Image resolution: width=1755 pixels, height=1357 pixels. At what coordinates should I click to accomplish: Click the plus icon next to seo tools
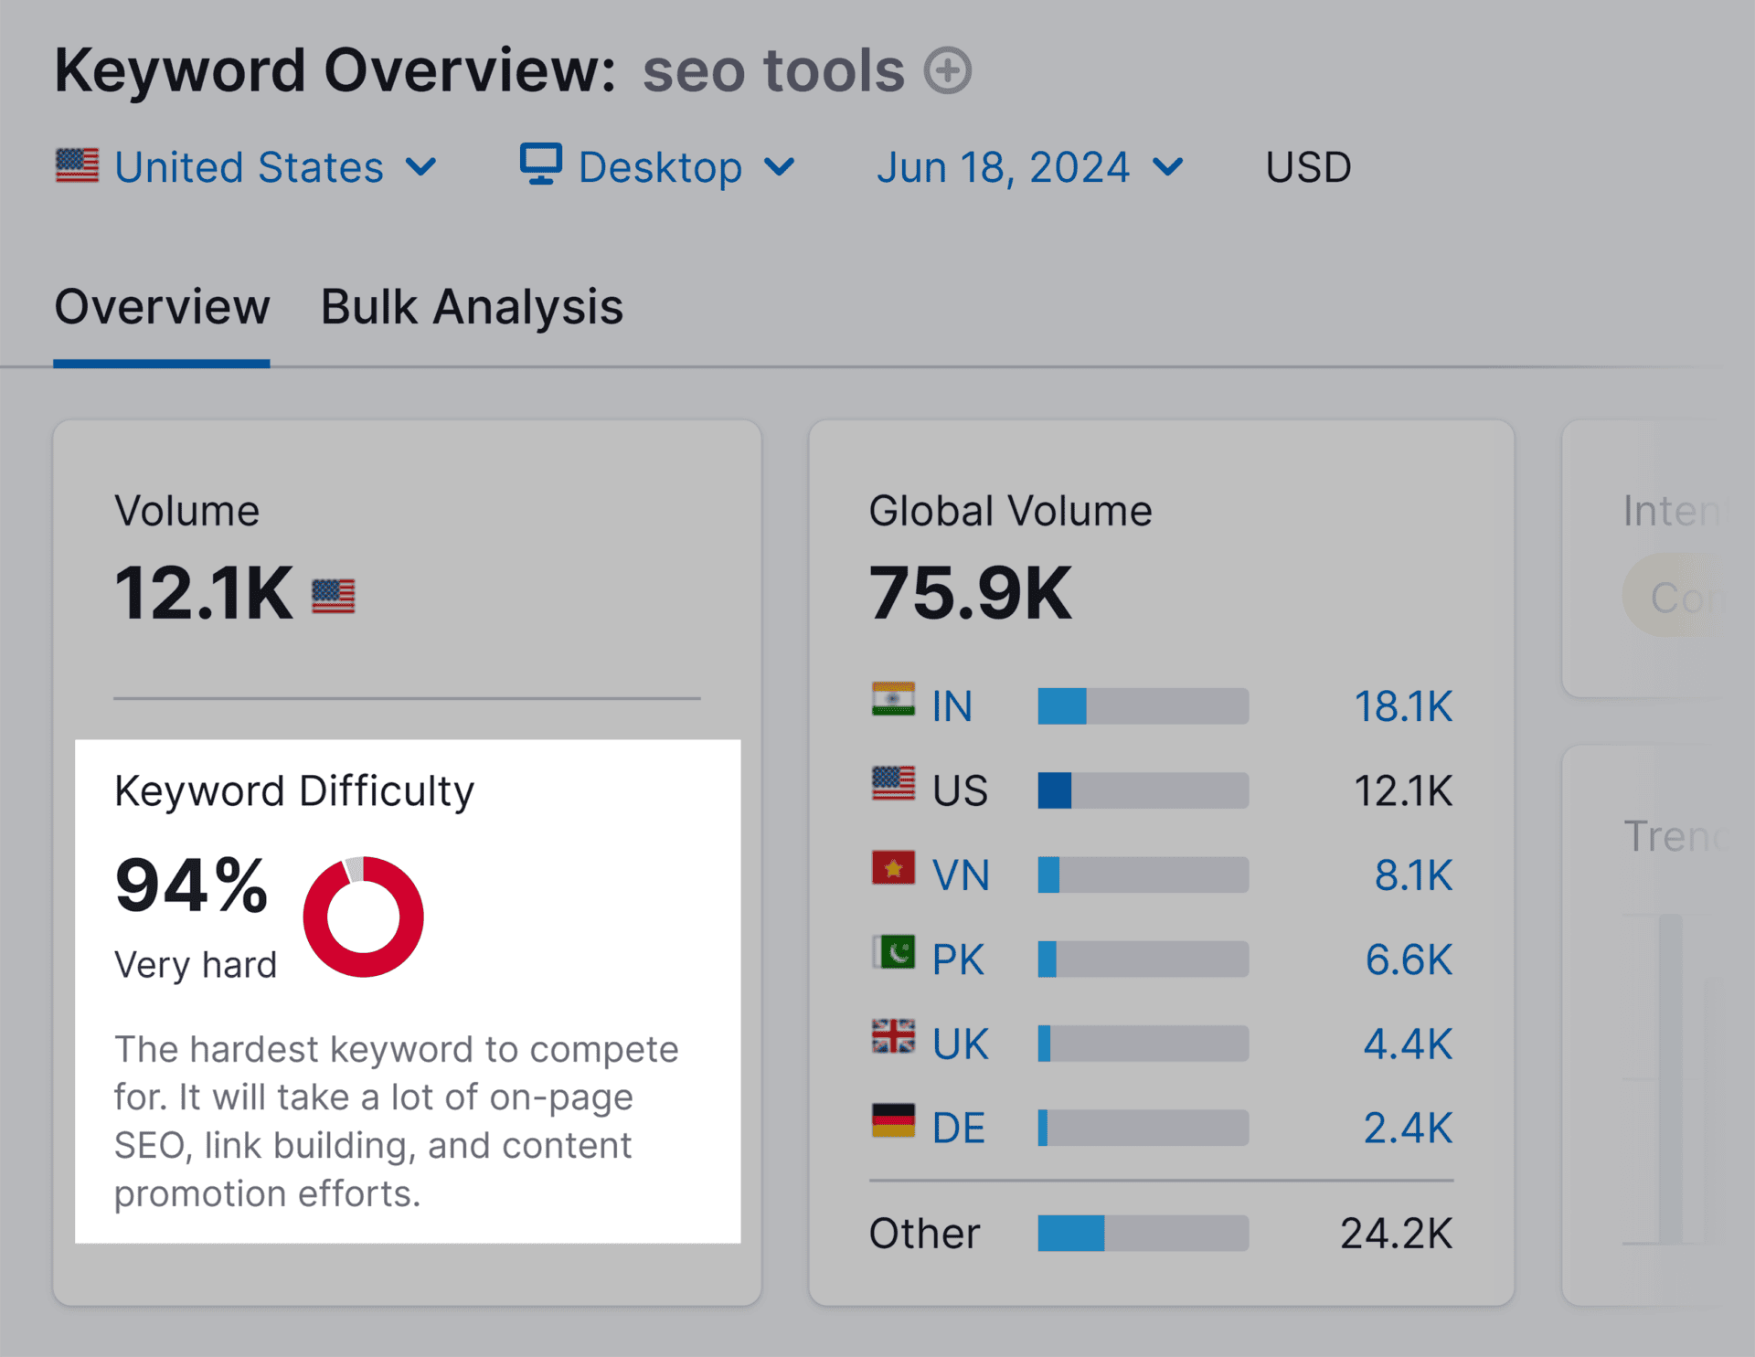pos(949,70)
